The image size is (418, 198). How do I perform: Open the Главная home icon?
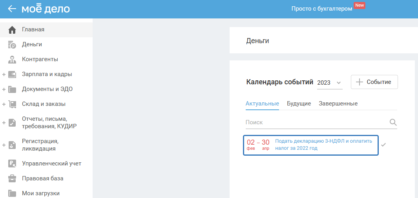point(12,30)
